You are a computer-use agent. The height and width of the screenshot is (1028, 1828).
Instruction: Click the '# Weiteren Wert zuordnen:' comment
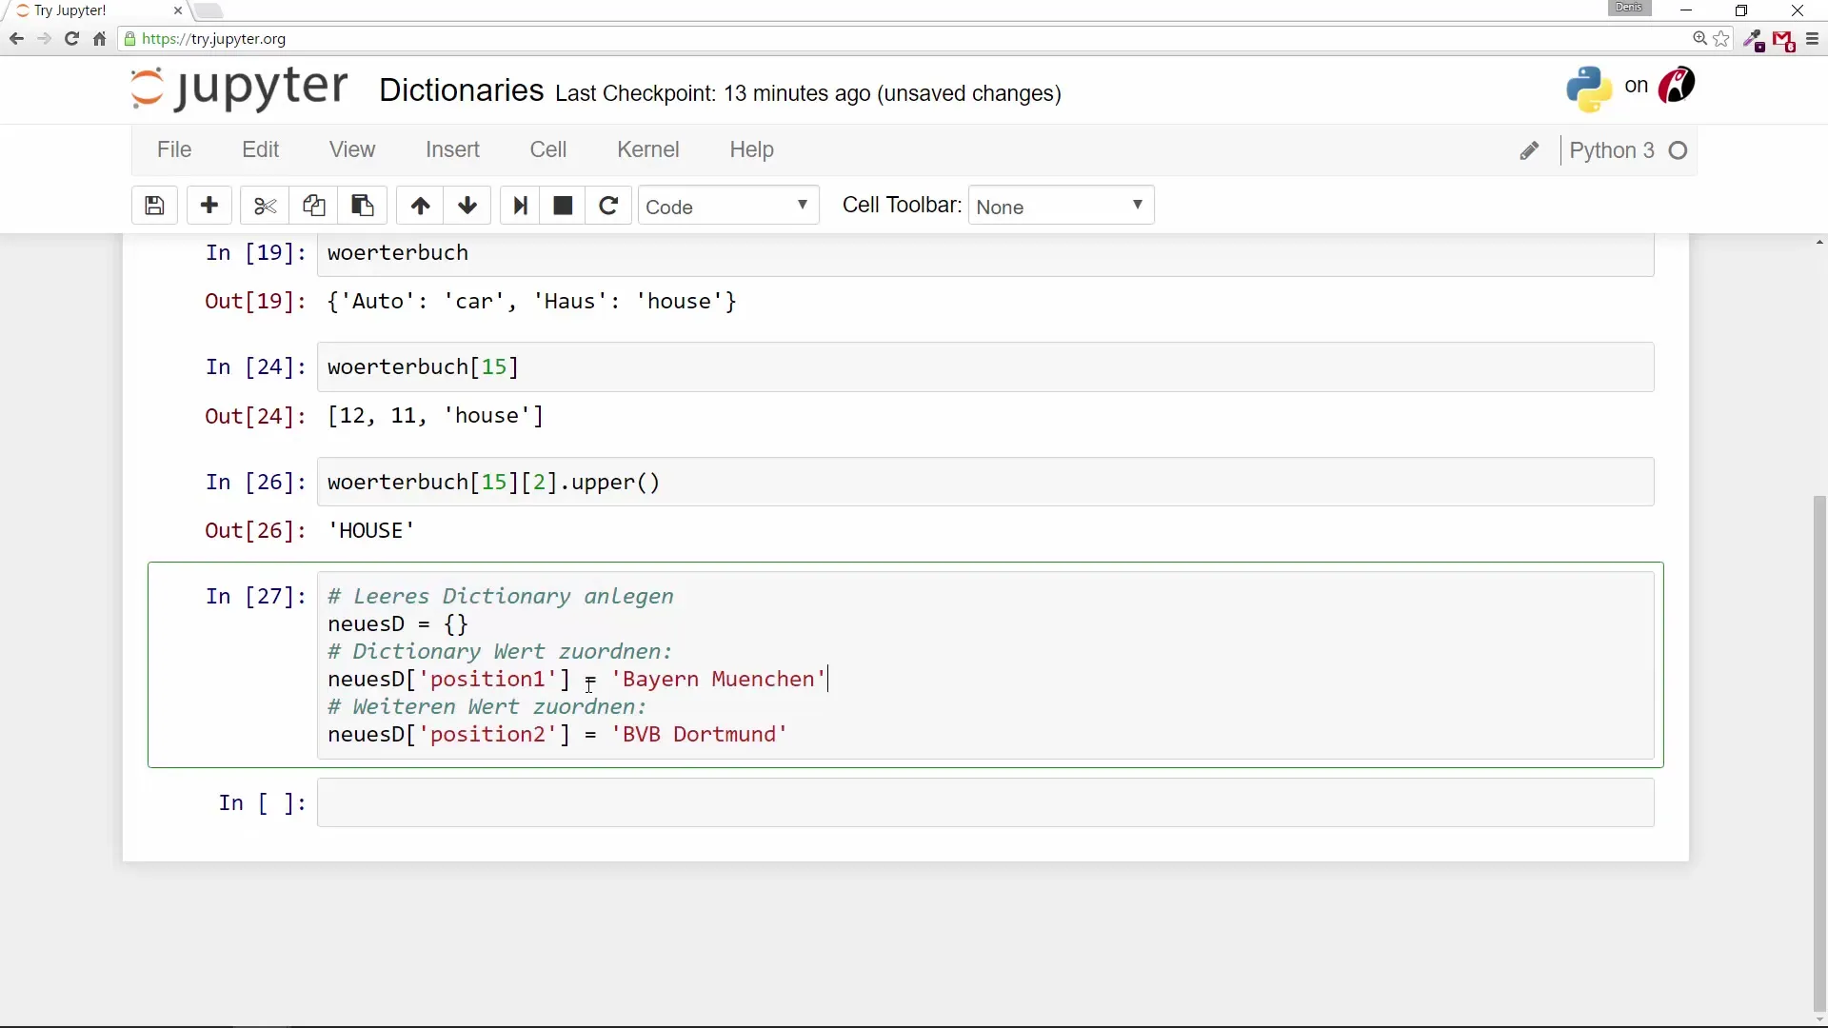click(487, 707)
